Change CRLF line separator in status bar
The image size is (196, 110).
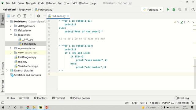coord(135,103)
